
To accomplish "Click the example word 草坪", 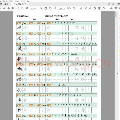I will coord(80,28).
